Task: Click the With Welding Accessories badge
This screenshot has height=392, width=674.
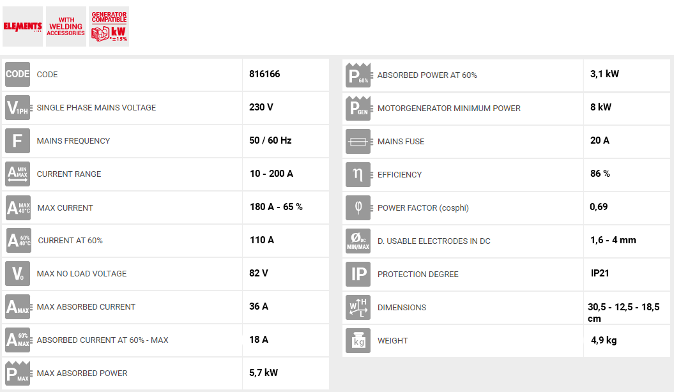Action: point(66,27)
